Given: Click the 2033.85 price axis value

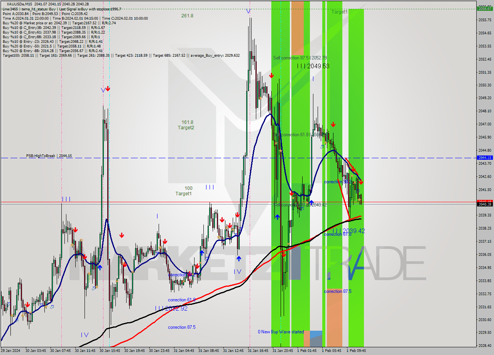Looking at the screenshot, I should pyautogui.click(x=485, y=281).
